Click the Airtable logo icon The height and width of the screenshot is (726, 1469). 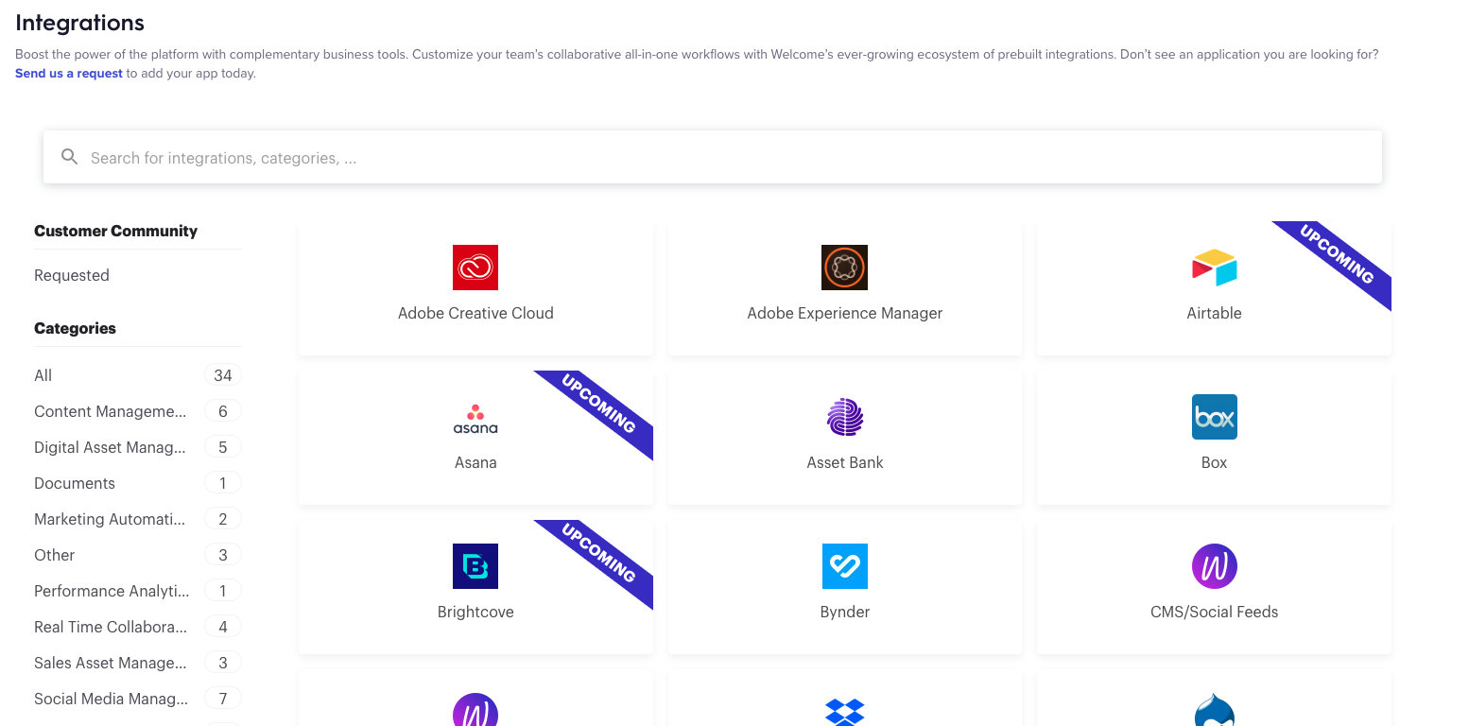(x=1215, y=268)
